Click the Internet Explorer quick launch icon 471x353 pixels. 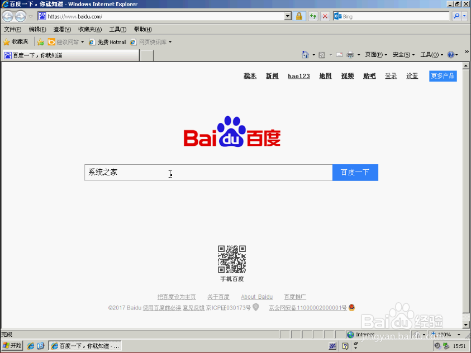coord(30,346)
